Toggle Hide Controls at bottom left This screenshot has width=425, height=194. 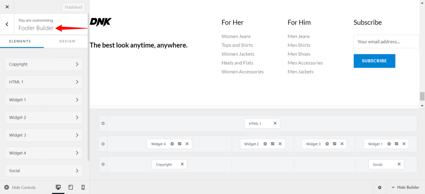tap(20, 188)
